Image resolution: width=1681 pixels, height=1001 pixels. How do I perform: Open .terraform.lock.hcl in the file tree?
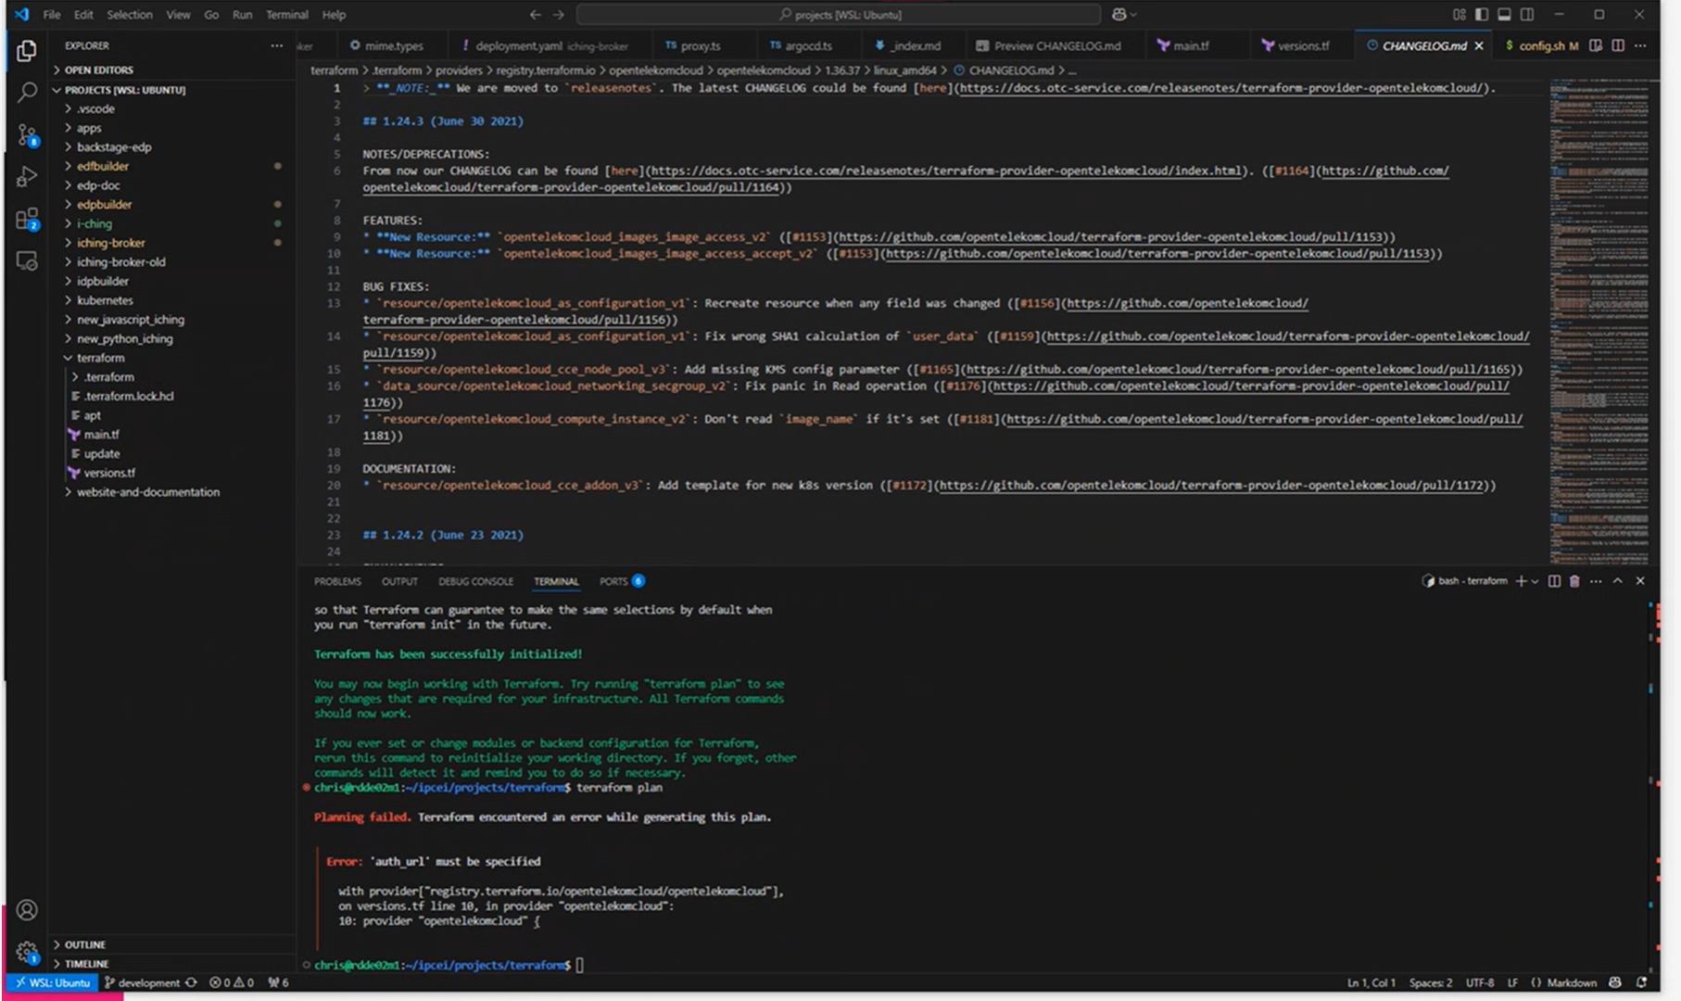[129, 397]
